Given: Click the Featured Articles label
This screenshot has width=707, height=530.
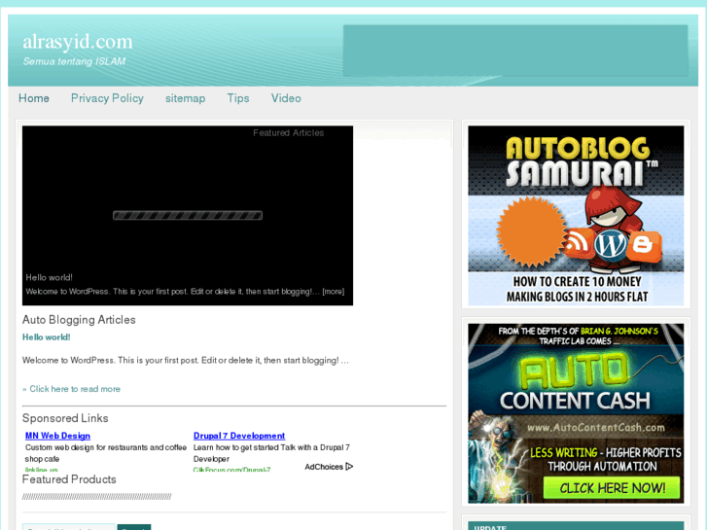Looking at the screenshot, I should coord(289,132).
